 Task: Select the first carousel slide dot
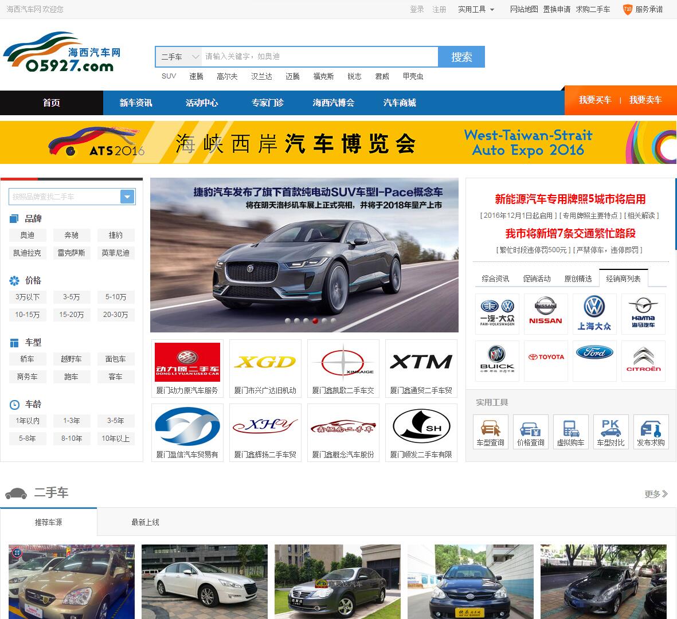(288, 321)
